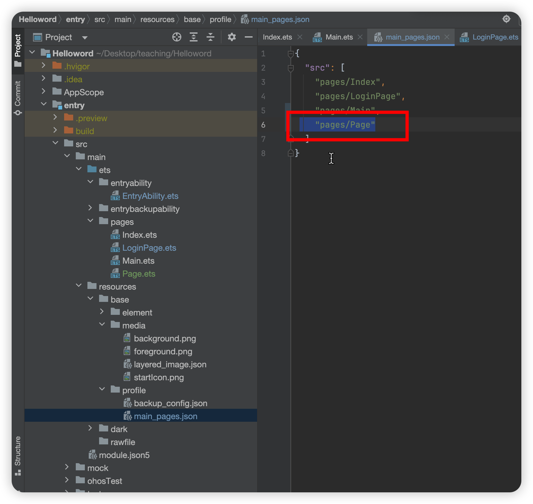This screenshot has height=504, width=533.
Task: Toggle code fold marker on line 2
Action: (290, 68)
